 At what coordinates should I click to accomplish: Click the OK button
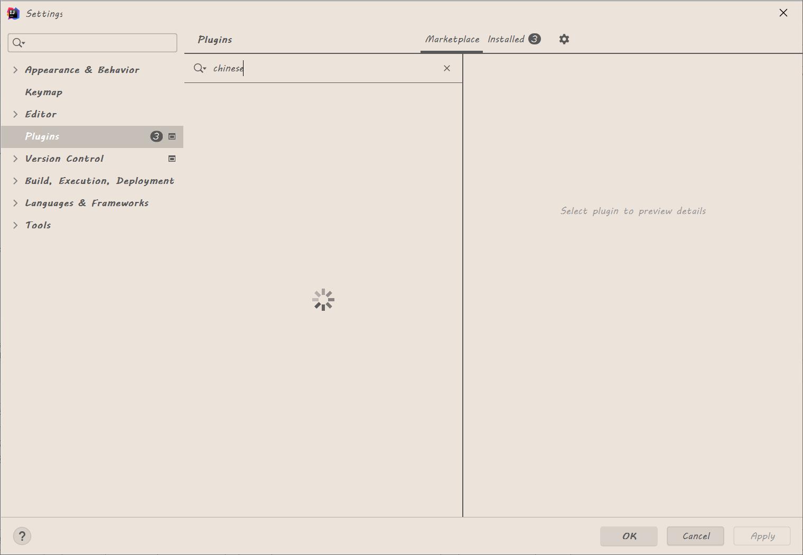(x=629, y=536)
